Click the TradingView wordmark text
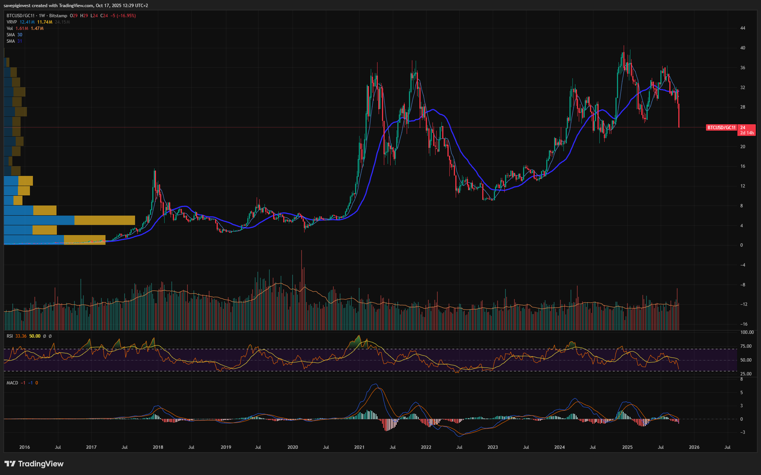The image size is (761, 475). pos(41,464)
